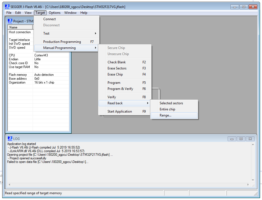Open the Window menu
Screen dimensions: 262x200
tap(70, 13)
